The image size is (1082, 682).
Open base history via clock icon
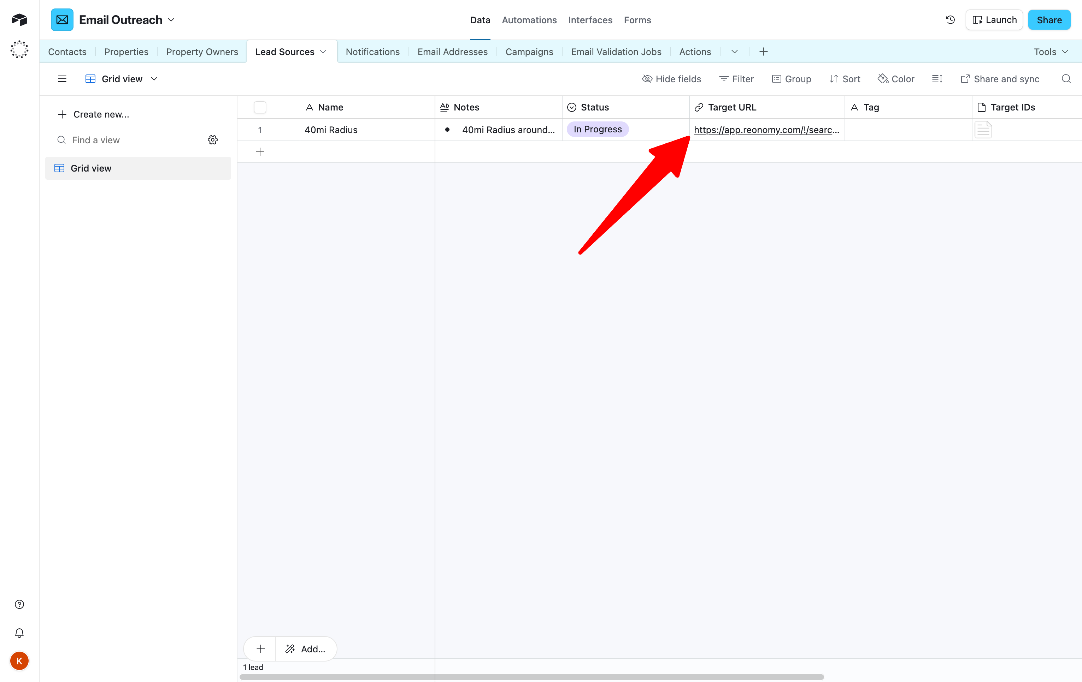[950, 19]
